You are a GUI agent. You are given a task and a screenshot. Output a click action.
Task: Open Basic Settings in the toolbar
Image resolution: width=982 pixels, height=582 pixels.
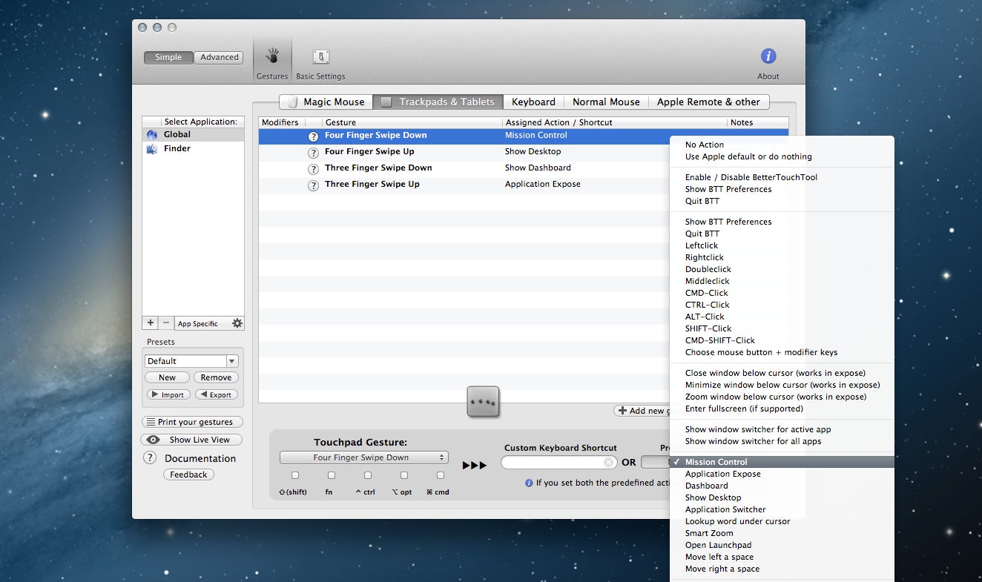pos(320,61)
